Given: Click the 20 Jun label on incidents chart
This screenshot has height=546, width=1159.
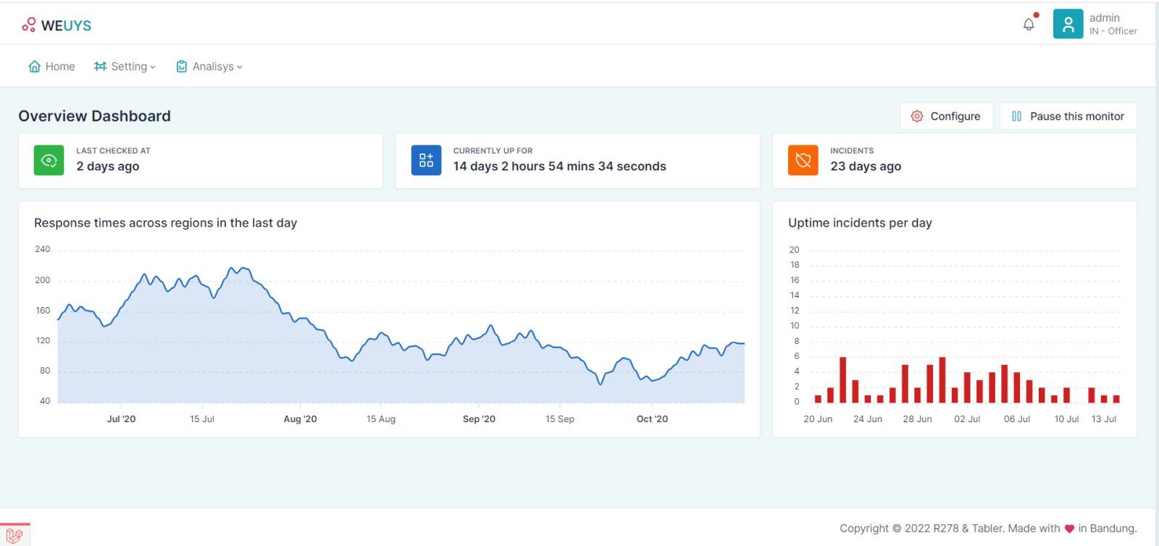Looking at the screenshot, I should click(x=818, y=419).
